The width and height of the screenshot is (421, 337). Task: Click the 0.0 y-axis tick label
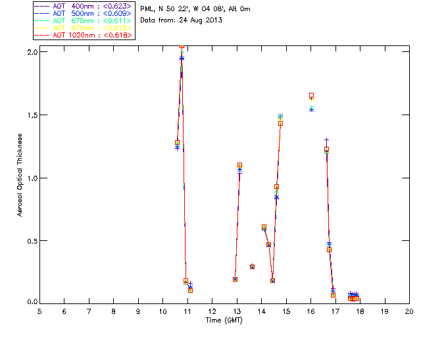32,302
